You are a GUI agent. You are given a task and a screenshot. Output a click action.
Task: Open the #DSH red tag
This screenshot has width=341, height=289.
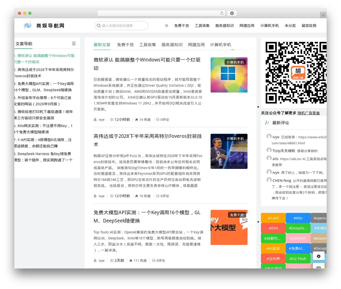click(x=273, y=228)
